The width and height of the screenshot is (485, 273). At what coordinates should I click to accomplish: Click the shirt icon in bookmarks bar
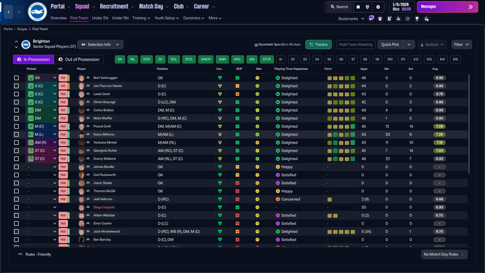pyautogui.click(x=380, y=19)
